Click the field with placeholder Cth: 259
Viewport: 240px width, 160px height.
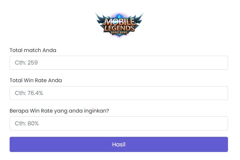tap(119, 63)
